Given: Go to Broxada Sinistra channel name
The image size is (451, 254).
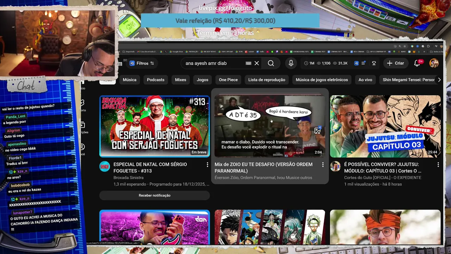Looking at the screenshot, I should pyautogui.click(x=128, y=177).
